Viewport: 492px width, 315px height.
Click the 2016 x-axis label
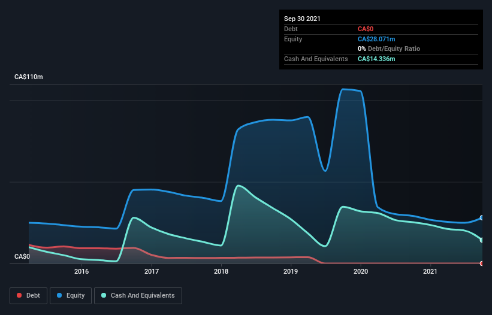(82, 271)
